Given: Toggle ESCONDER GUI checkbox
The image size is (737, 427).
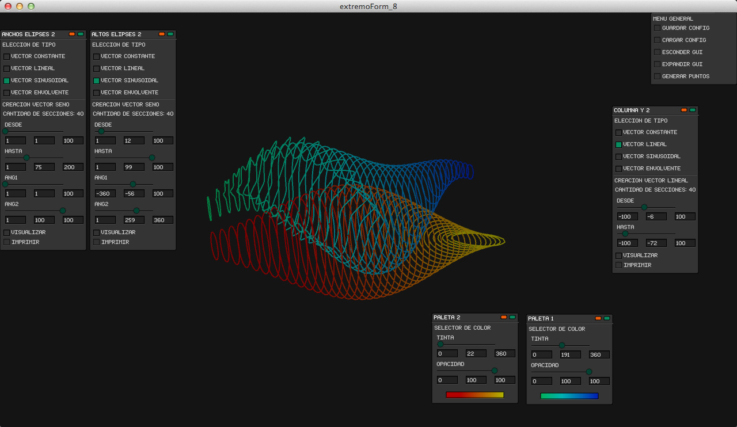Looking at the screenshot, I should tap(658, 52).
